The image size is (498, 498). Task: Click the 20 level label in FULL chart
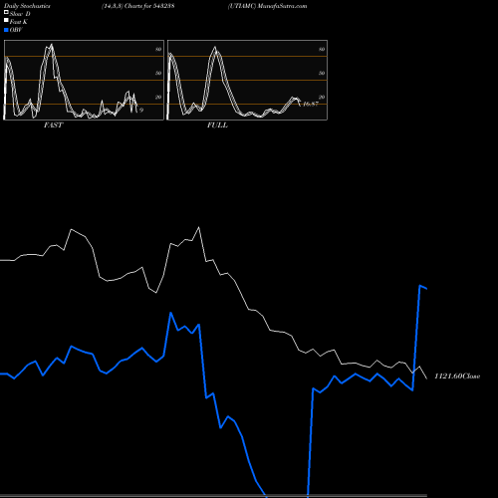322,97
